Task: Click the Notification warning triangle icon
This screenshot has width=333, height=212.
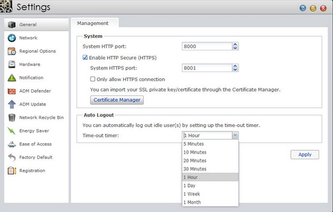Action: coord(12,78)
